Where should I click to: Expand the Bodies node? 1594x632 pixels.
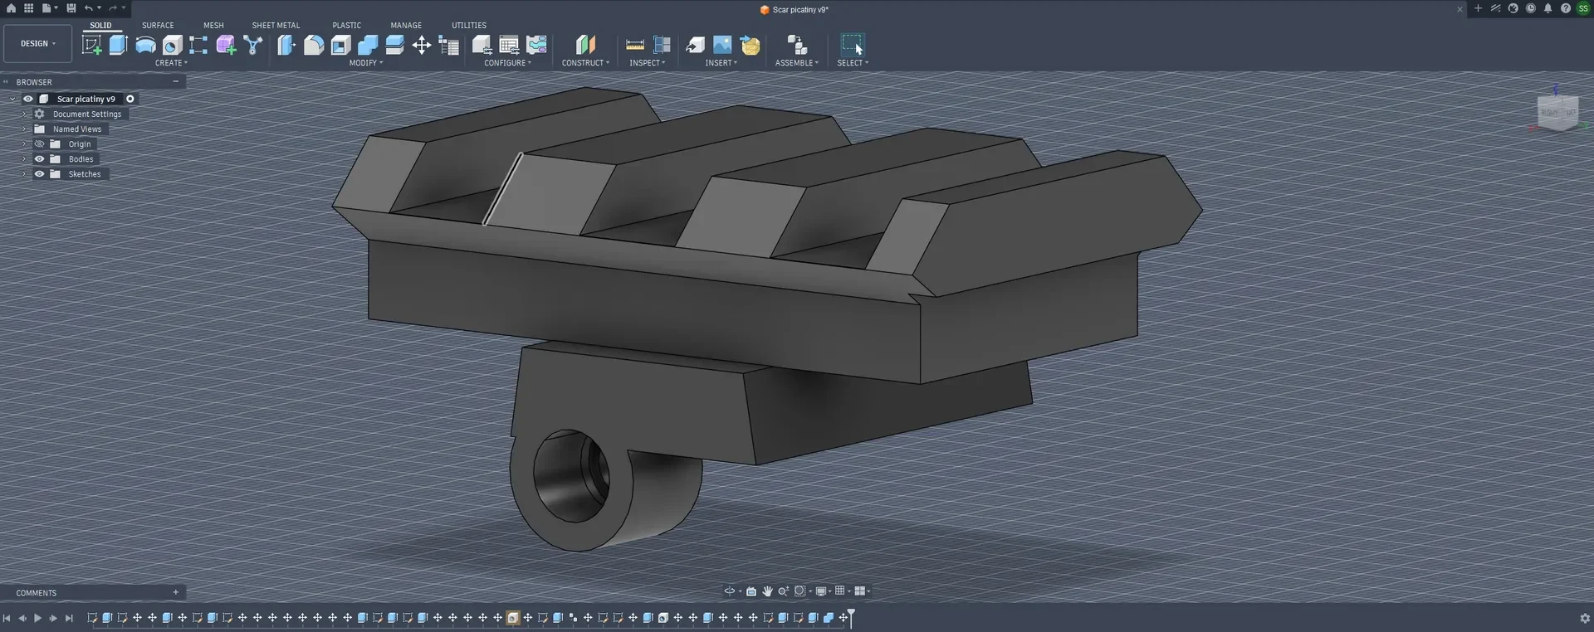(x=24, y=159)
